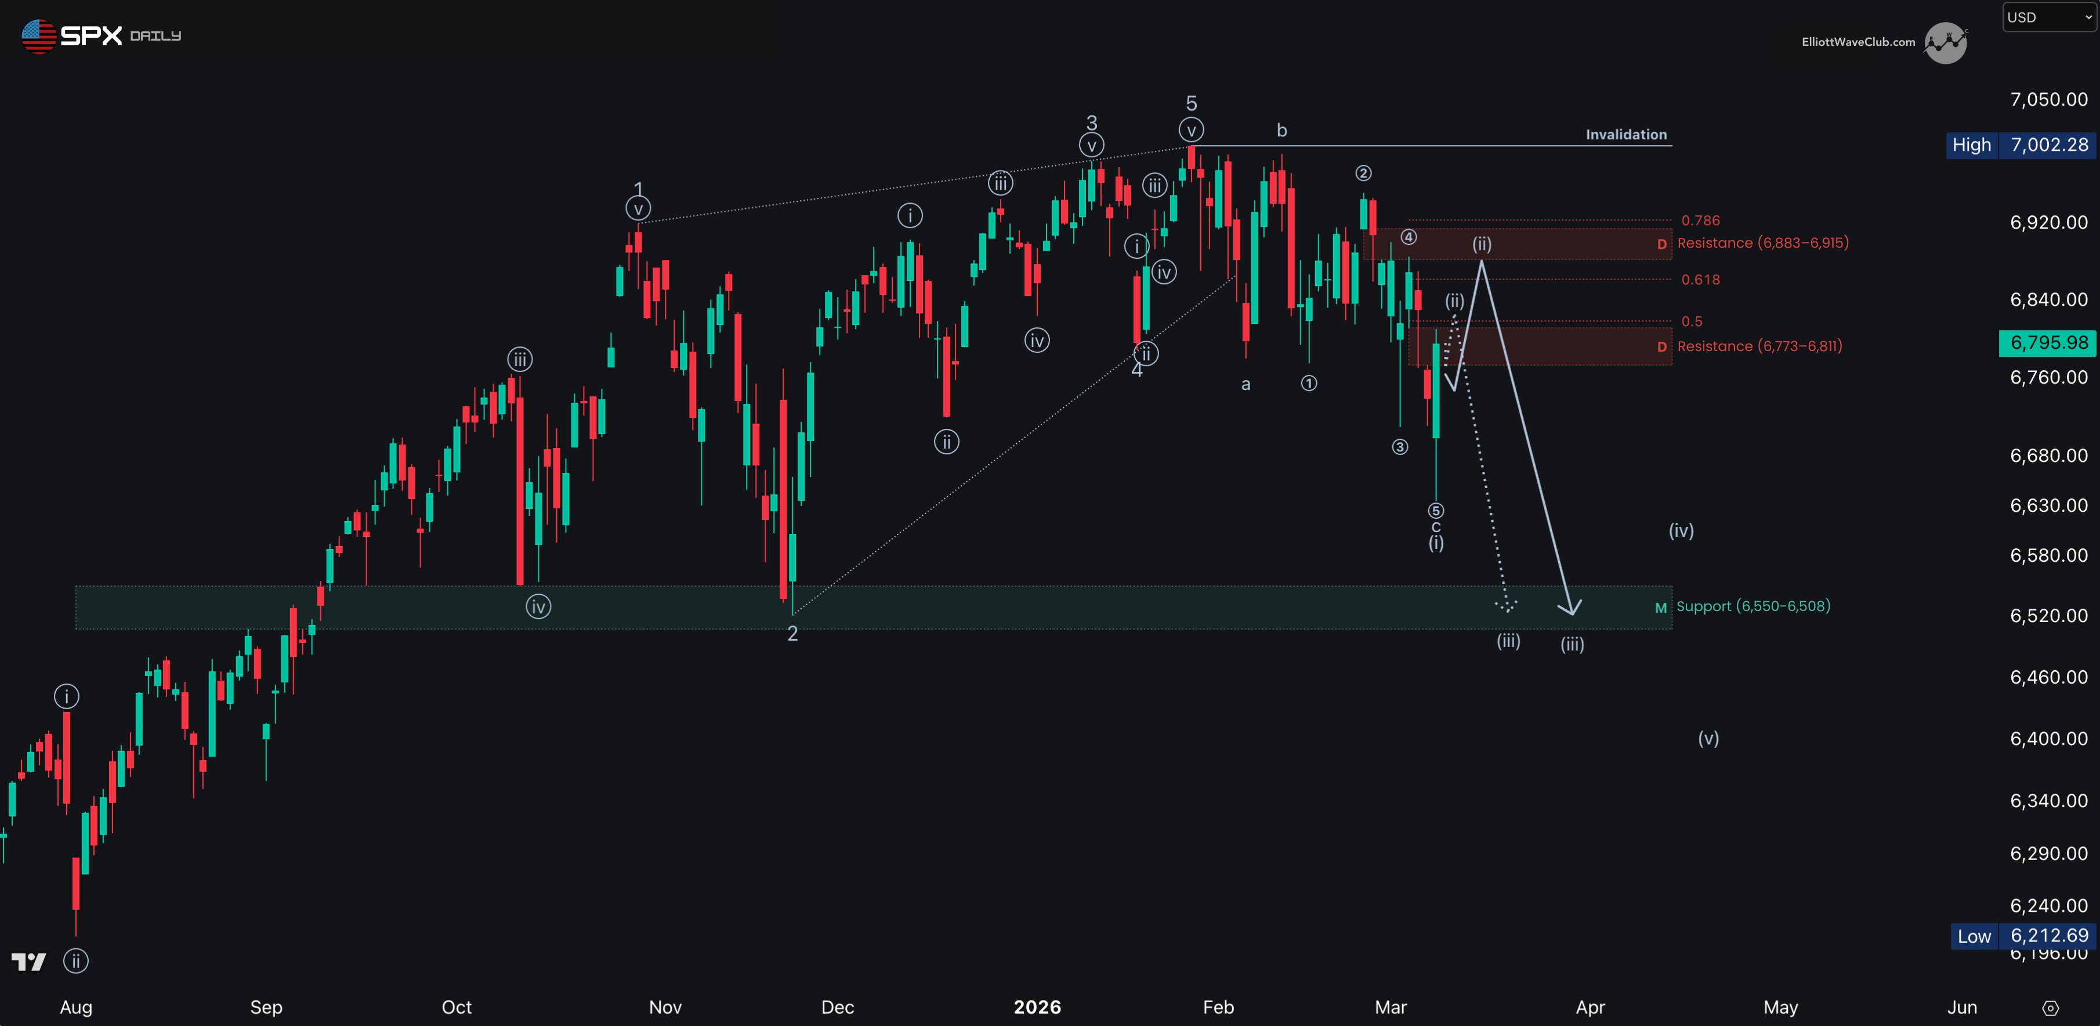Click the TradingView logo icon
2100x1026 pixels.
click(x=28, y=962)
